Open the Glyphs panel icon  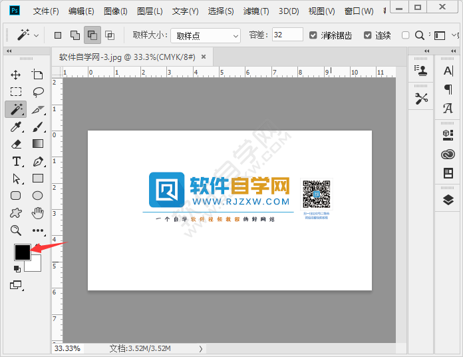point(448,108)
